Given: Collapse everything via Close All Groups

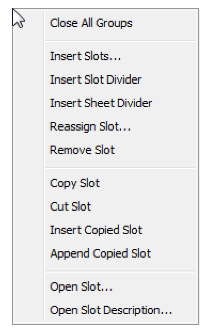Looking at the screenshot, I should (105, 23).
